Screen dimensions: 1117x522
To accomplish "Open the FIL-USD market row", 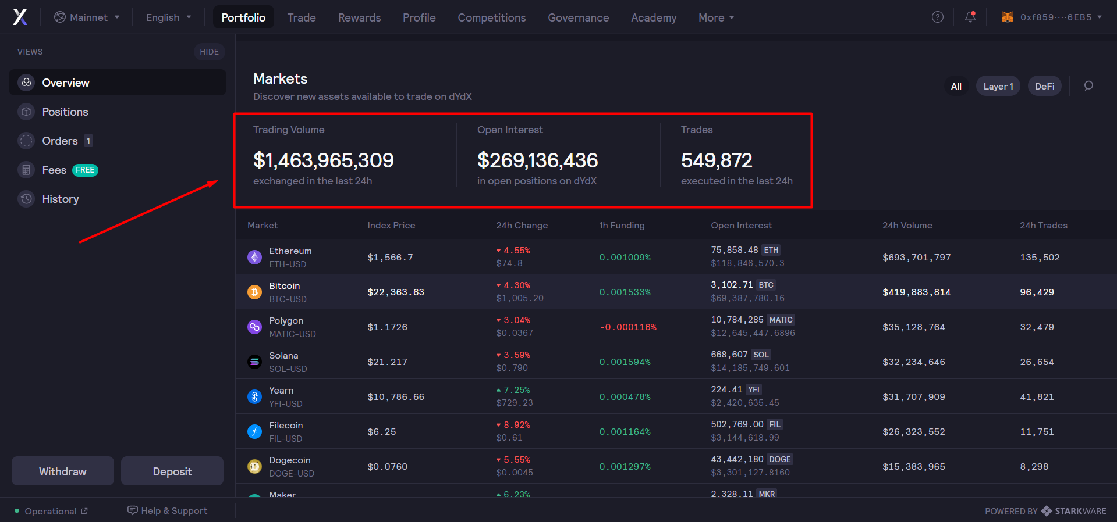I will 676,431.
